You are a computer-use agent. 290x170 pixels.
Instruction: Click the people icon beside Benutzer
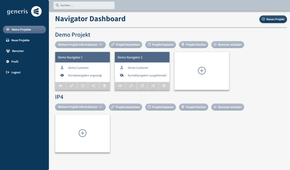[8, 51]
